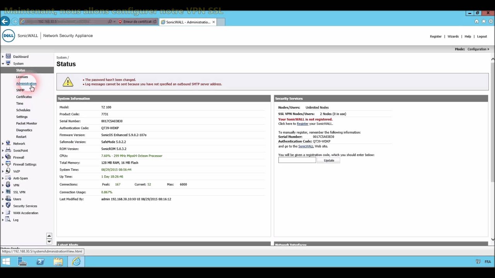Click the Windows Start button
Screen dimensions: 495x278
coord(6,262)
